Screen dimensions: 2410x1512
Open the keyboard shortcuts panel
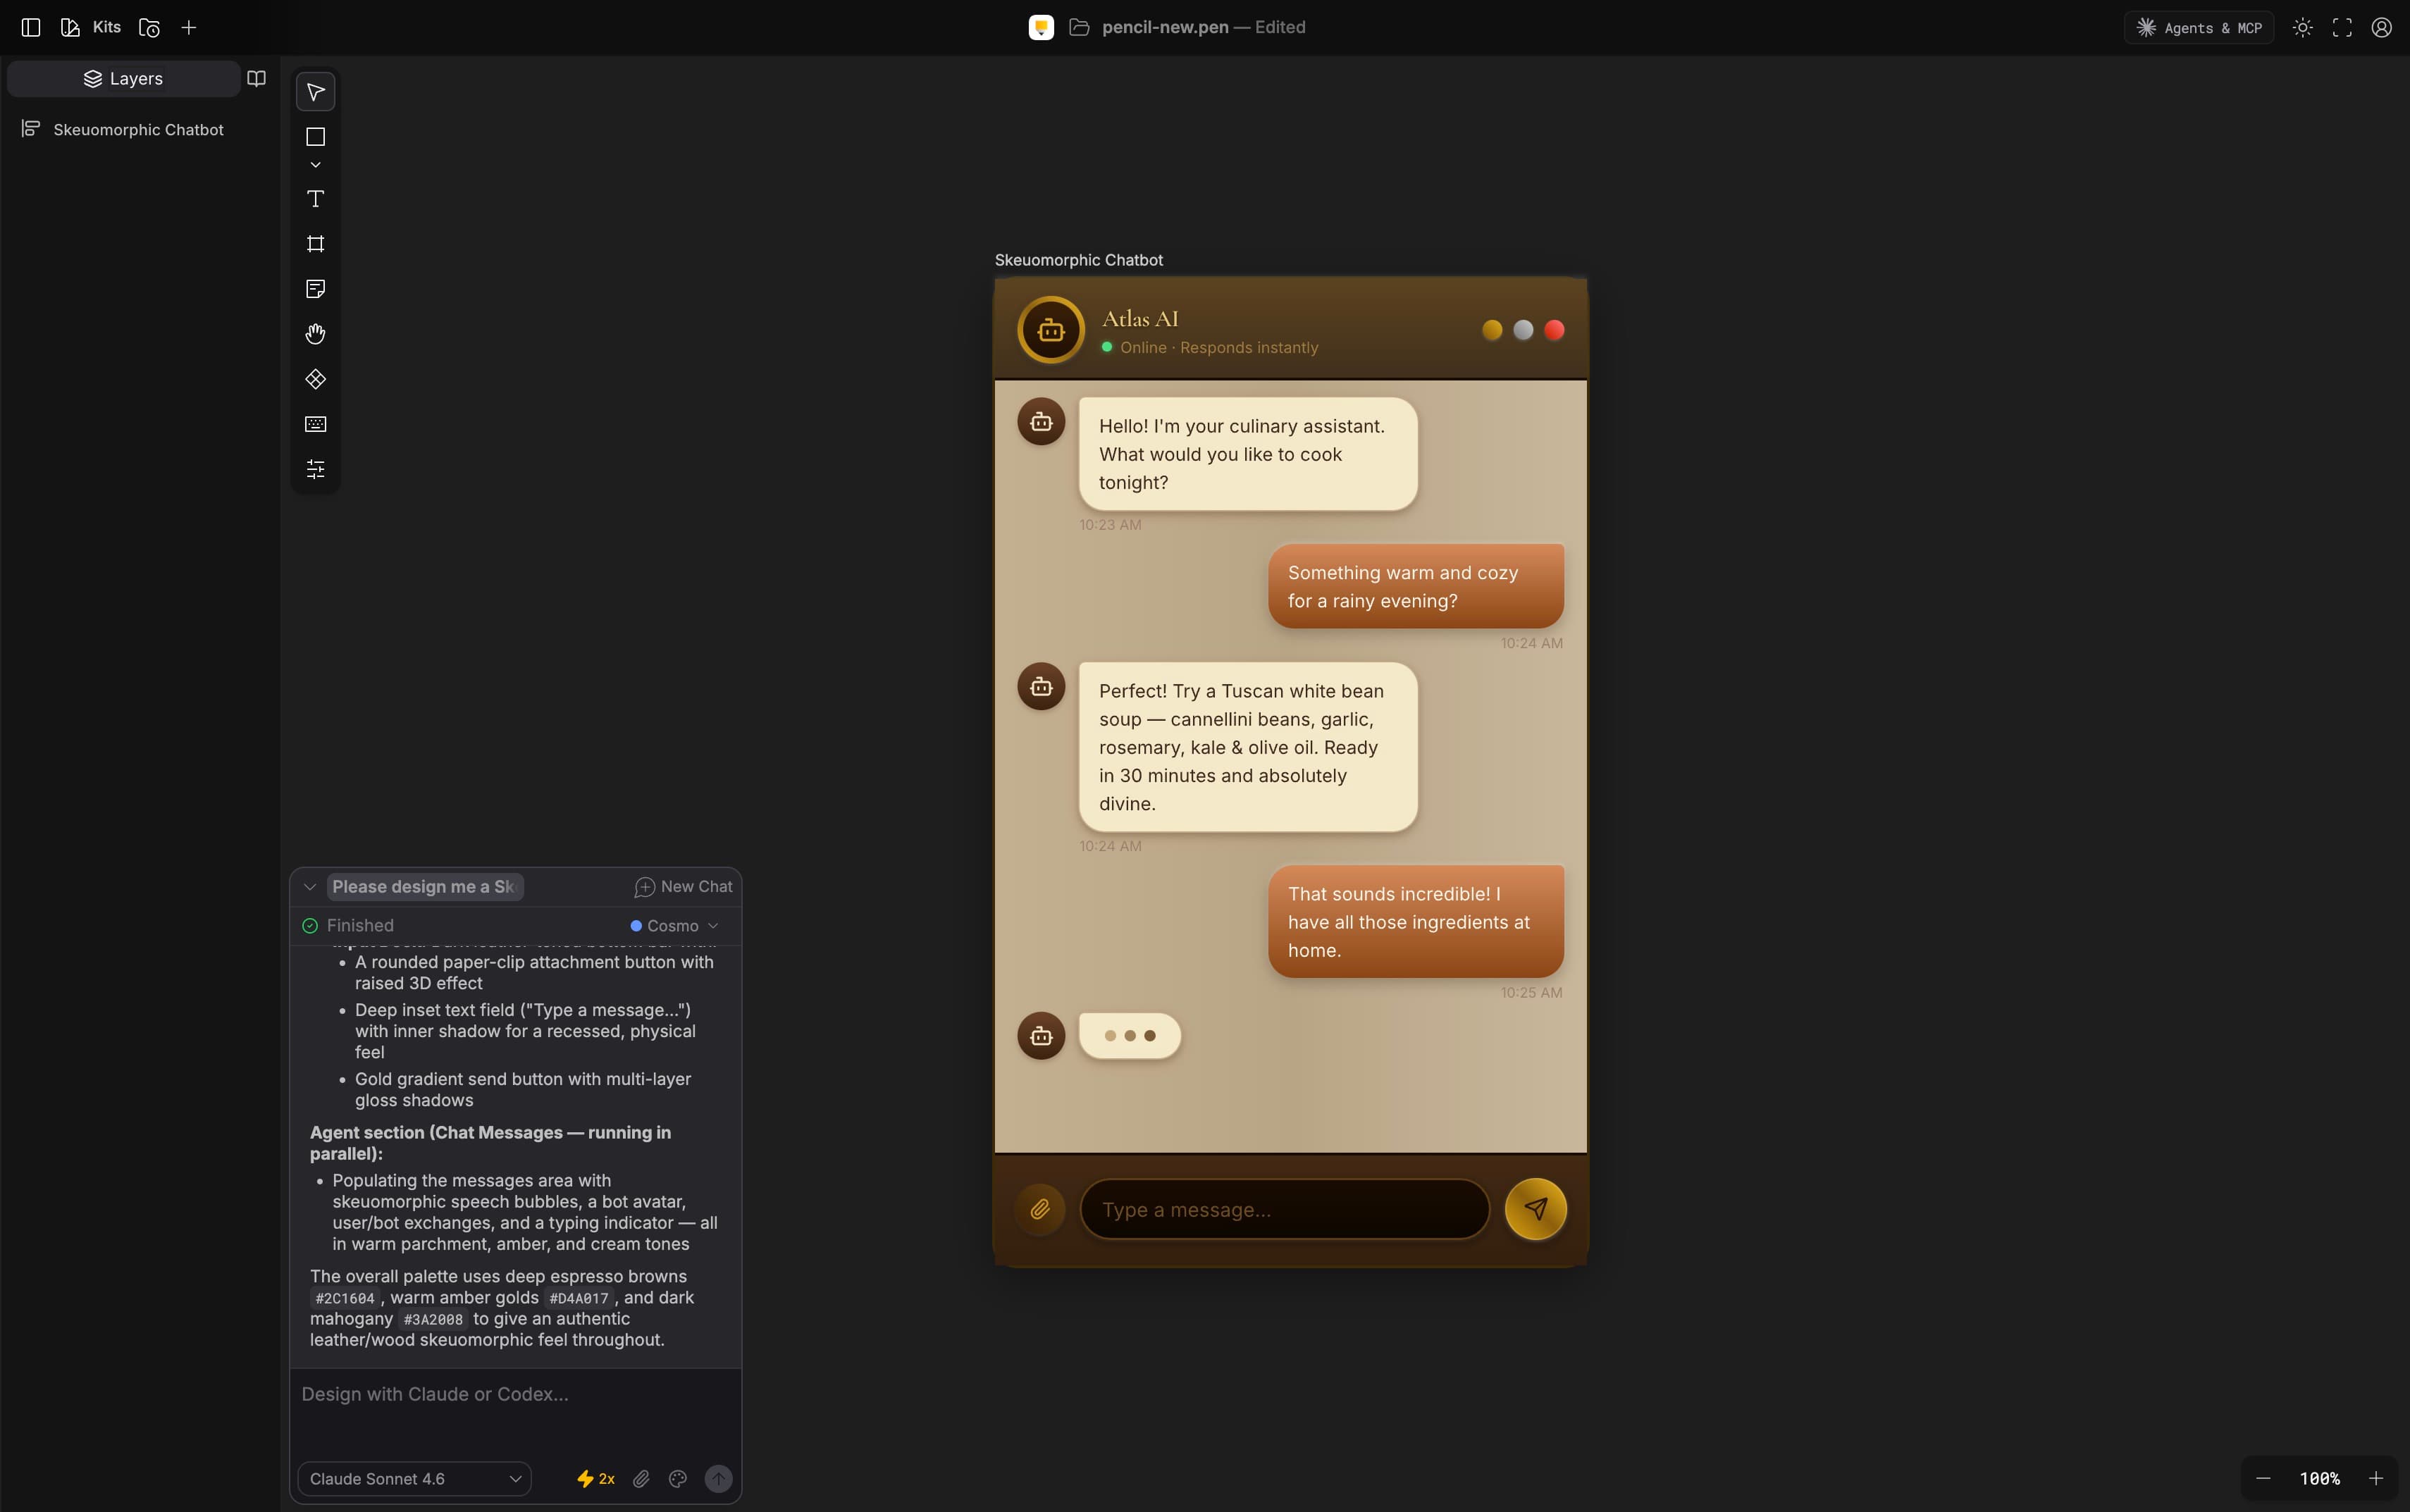click(x=315, y=424)
